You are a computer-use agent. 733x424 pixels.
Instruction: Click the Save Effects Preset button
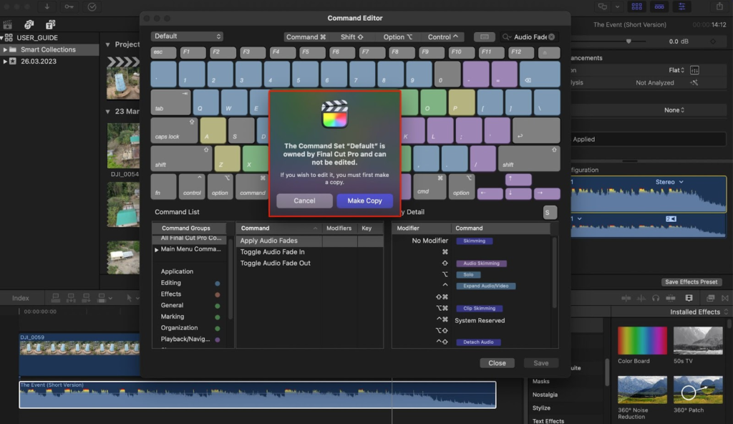pyautogui.click(x=691, y=281)
